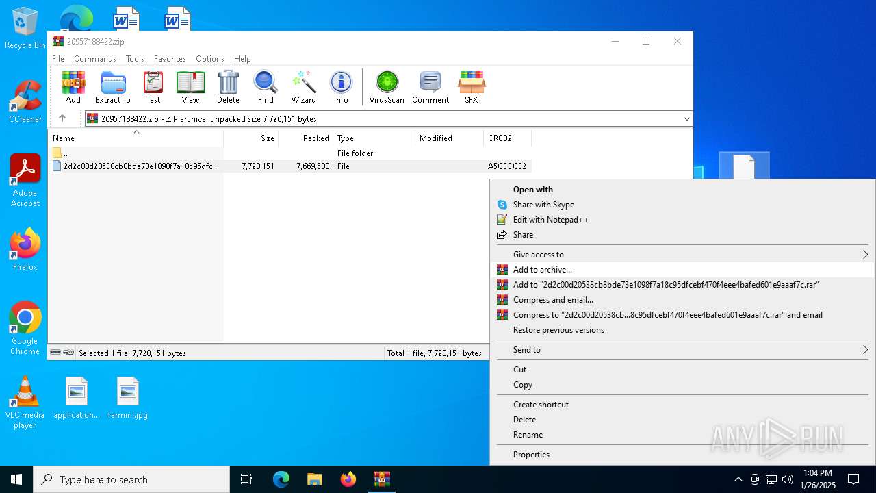876x493 pixels.
Task: Click the WinRAR taskbar icon
Action: [381, 479]
